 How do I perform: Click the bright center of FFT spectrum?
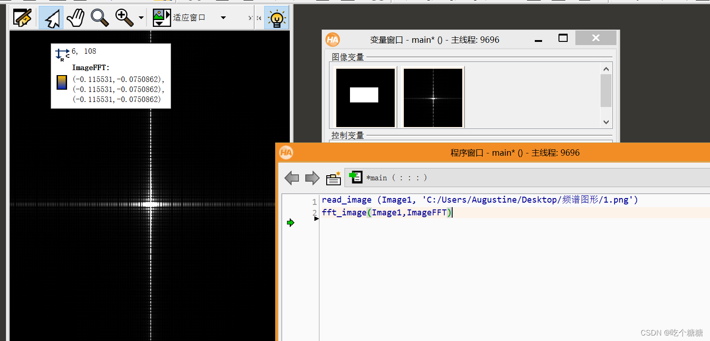(x=150, y=204)
